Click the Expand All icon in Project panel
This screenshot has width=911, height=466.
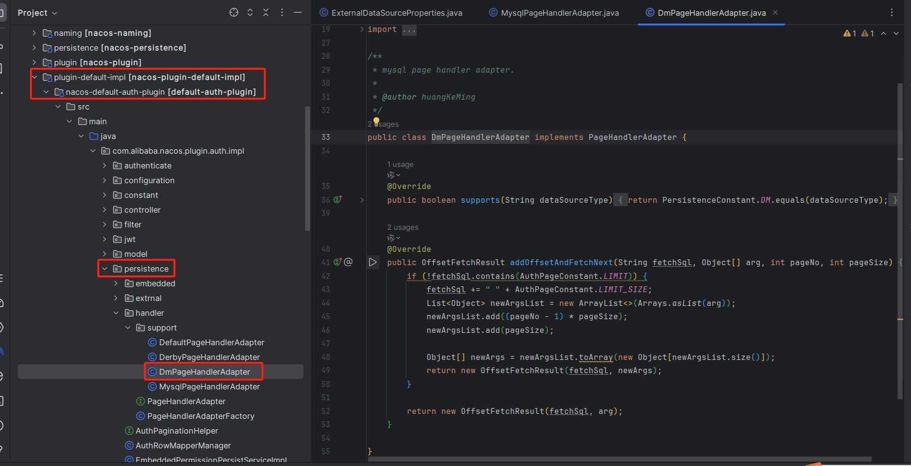[250, 13]
